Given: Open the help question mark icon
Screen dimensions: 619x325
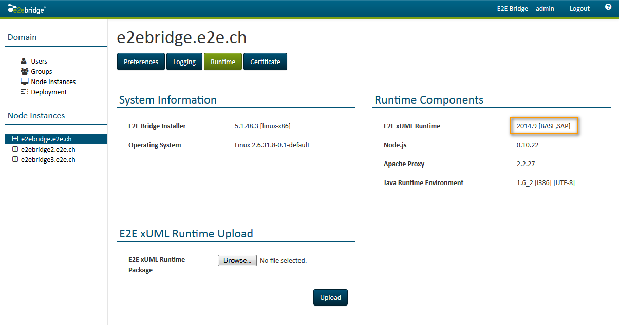Looking at the screenshot, I should coord(608,6).
